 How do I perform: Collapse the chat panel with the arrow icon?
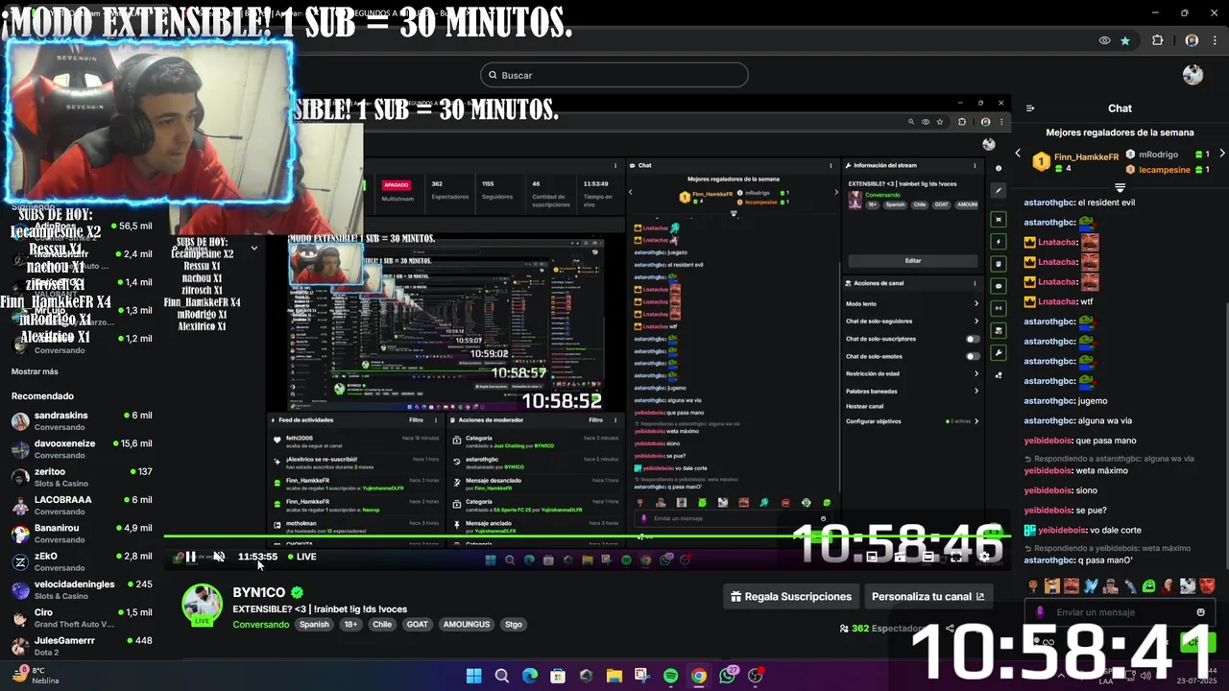1030,108
